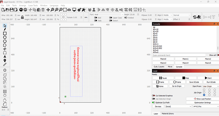The image size is (219, 116).
Task: Open the (Auto) port dropdown
Action: click(x=178, y=106)
